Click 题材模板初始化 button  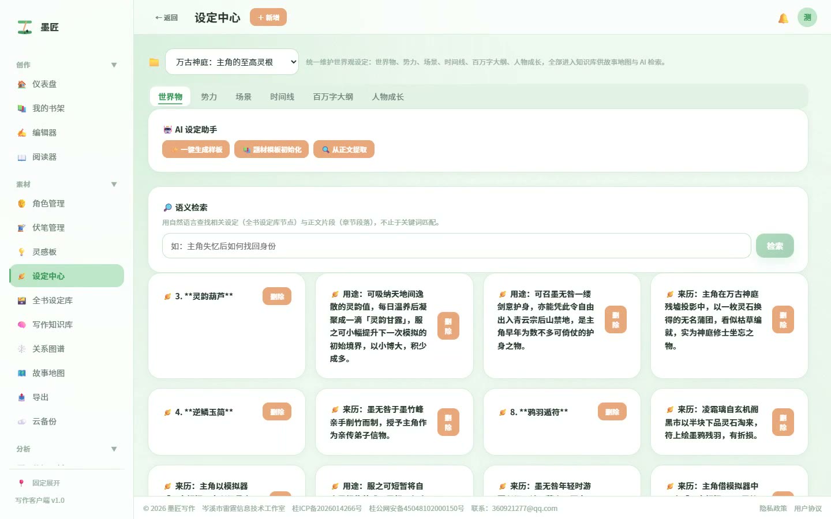click(x=272, y=149)
